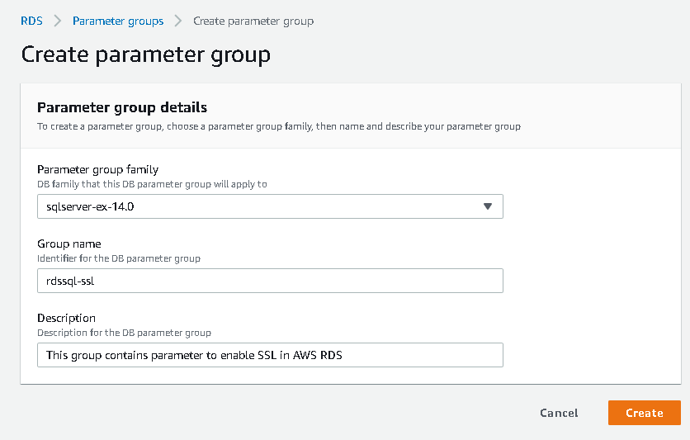
Task: Go to Parameter groups breadcrumb link
Action: pyautogui.click(x=118, y=21)
